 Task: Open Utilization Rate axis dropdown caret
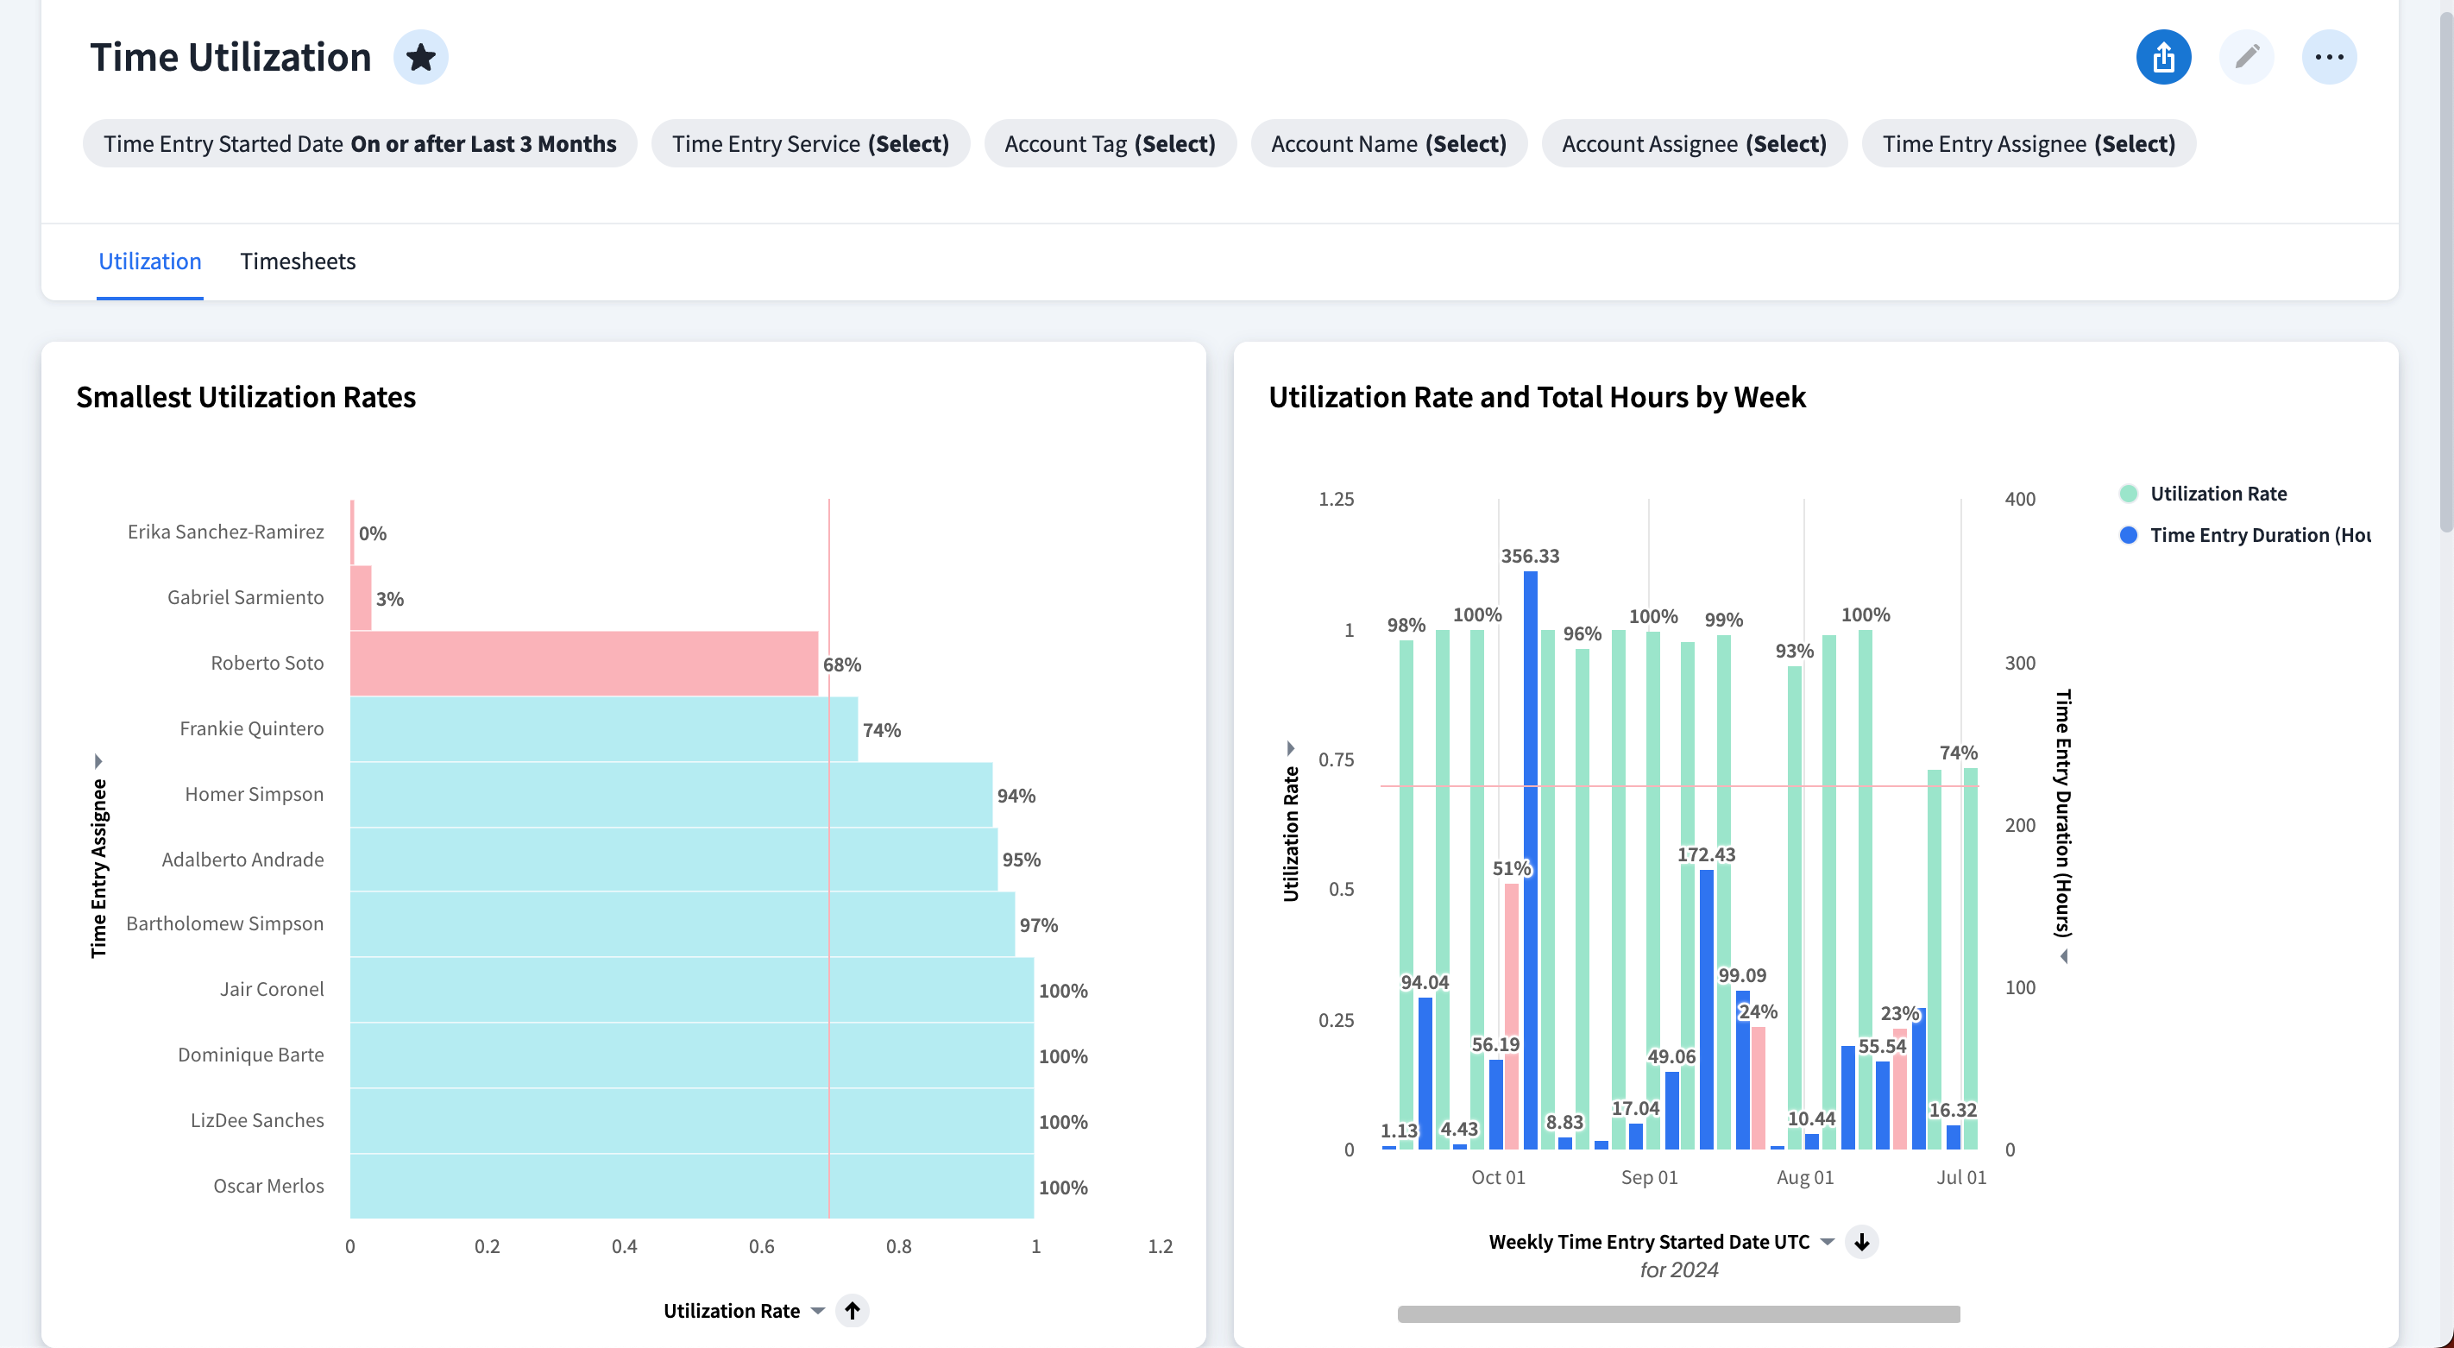pyautogui.click(x=817, y=1311)
